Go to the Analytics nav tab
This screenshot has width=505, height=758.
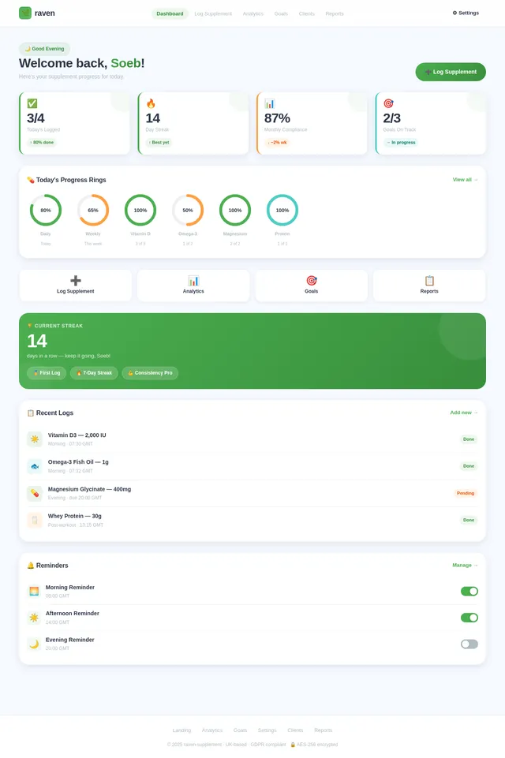coord(253,13)
